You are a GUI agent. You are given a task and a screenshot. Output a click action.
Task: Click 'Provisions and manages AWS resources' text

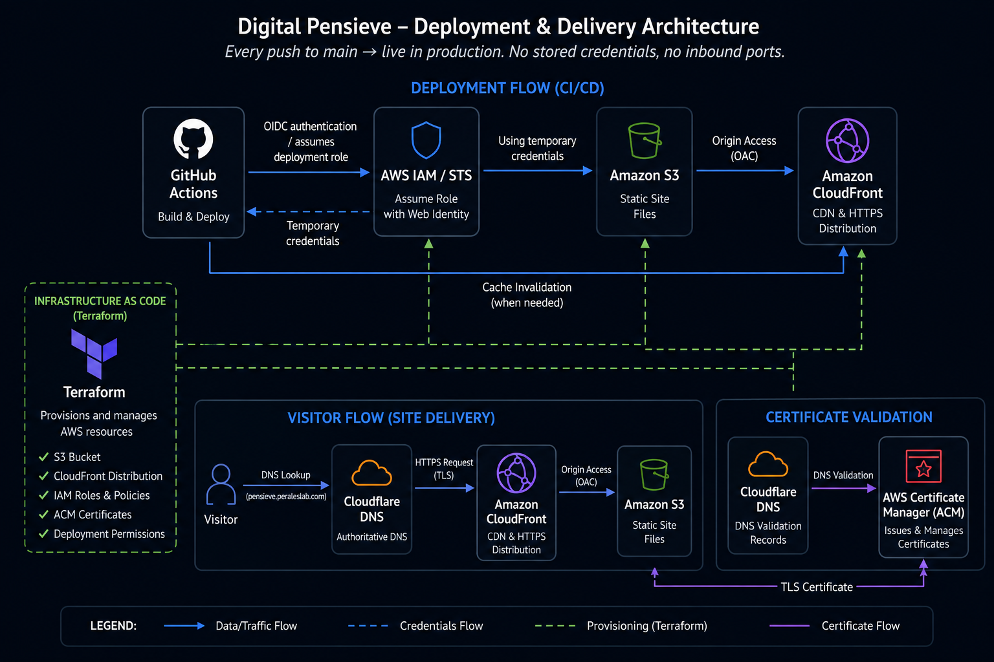click(x=98, y=423)
